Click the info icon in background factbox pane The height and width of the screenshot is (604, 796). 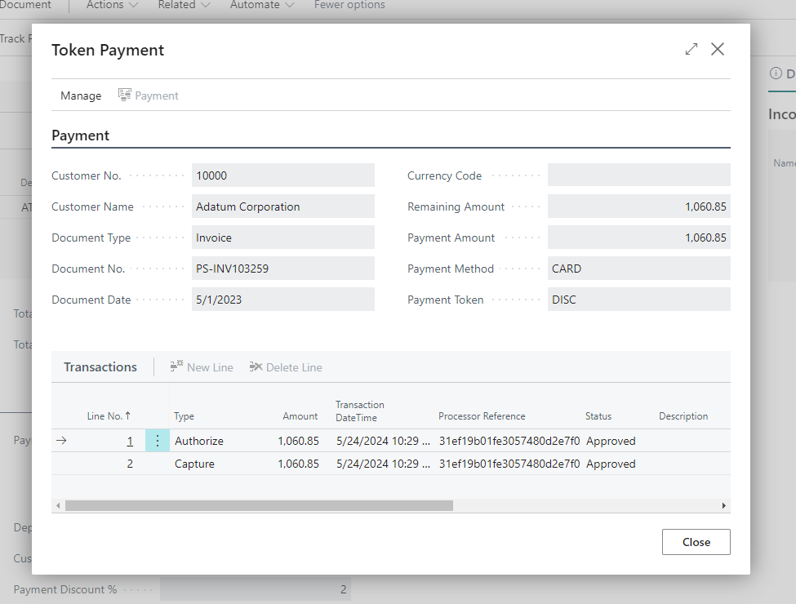[776, 73]
